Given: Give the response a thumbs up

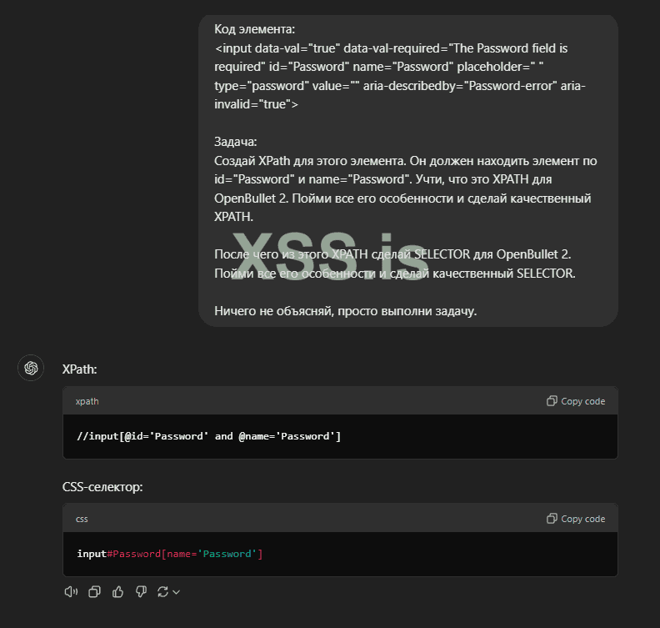Looking at the screenshot, I should 117,591.
